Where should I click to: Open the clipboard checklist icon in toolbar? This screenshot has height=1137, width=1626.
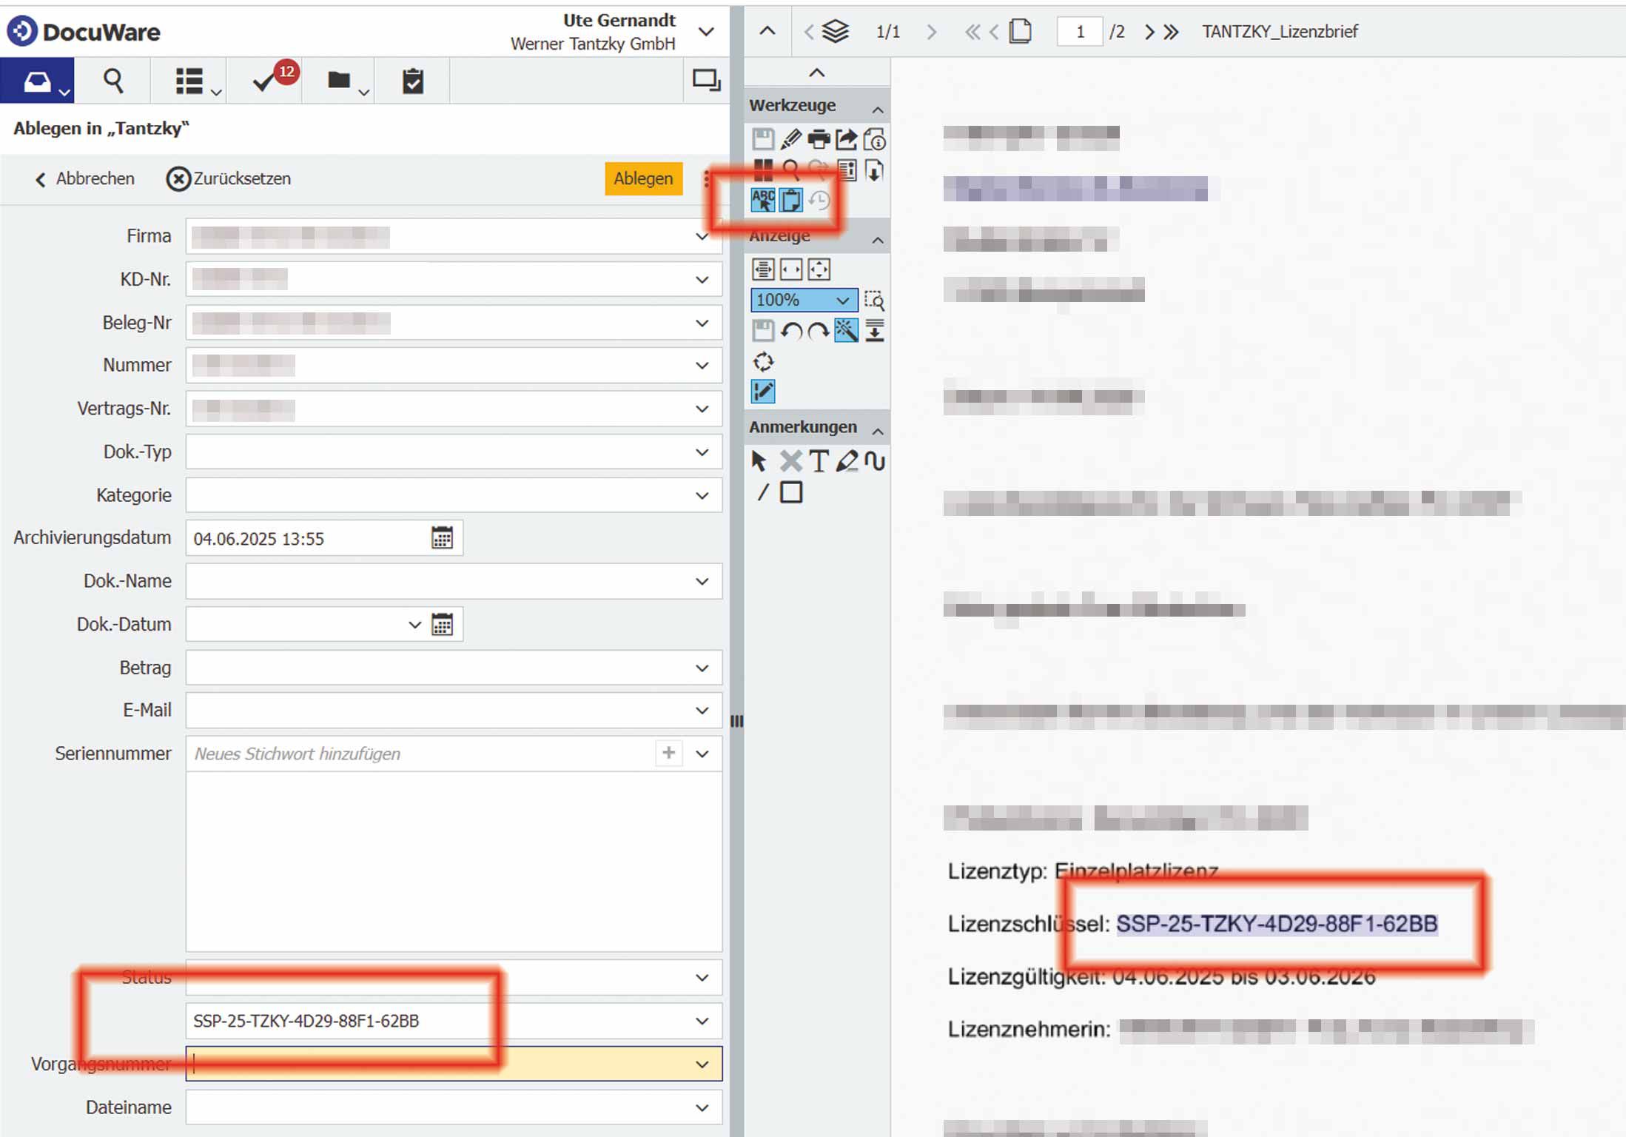[x=413, y=81]
